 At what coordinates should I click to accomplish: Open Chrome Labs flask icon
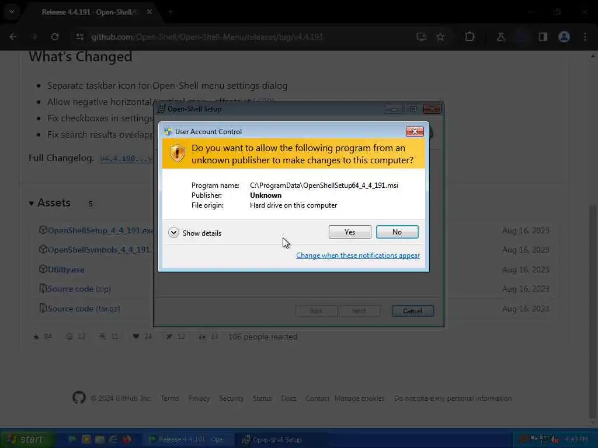click(x=500, y=37)
